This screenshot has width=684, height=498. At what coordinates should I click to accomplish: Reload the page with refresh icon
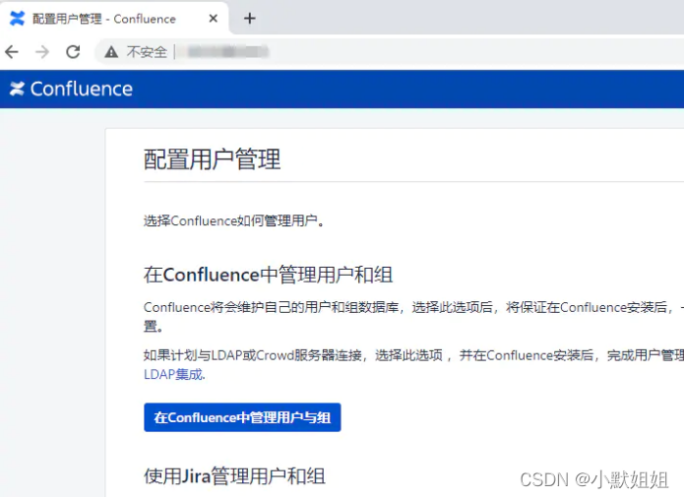[73, 52]
